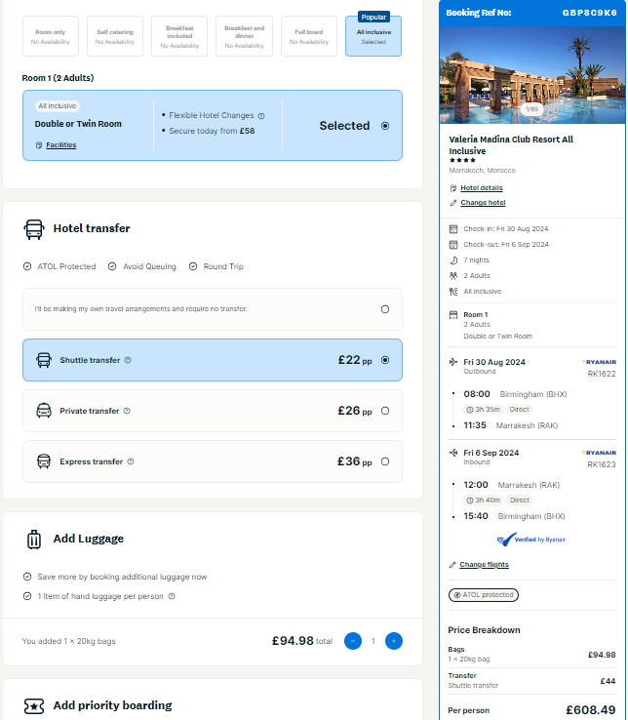
Task: Select the Double or Twin Room radio
Action: pyautogui.click(x=385, y=126)
